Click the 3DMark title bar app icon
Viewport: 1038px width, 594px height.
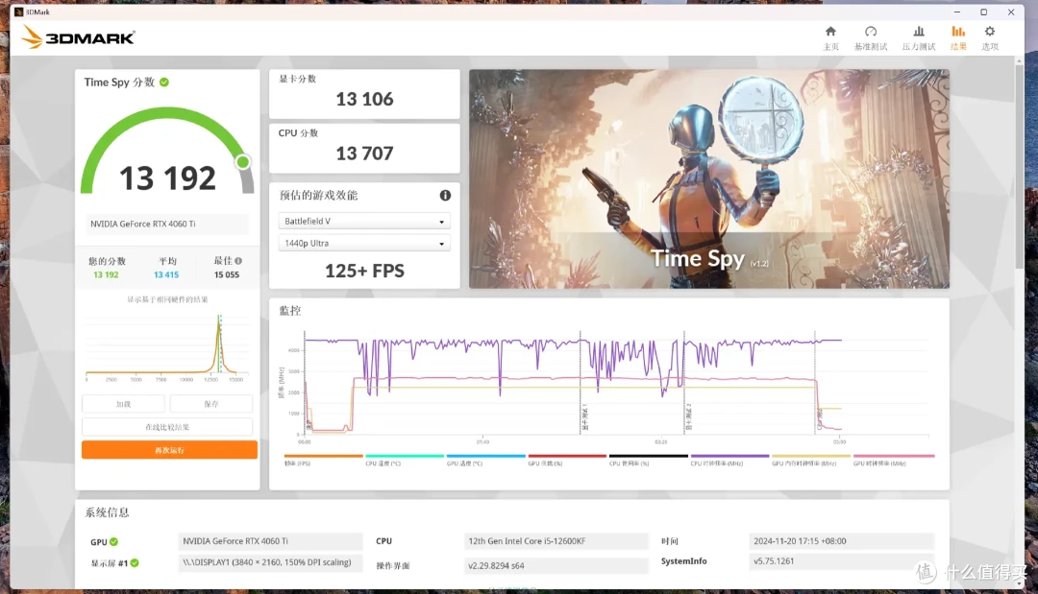tap(18, 12)
